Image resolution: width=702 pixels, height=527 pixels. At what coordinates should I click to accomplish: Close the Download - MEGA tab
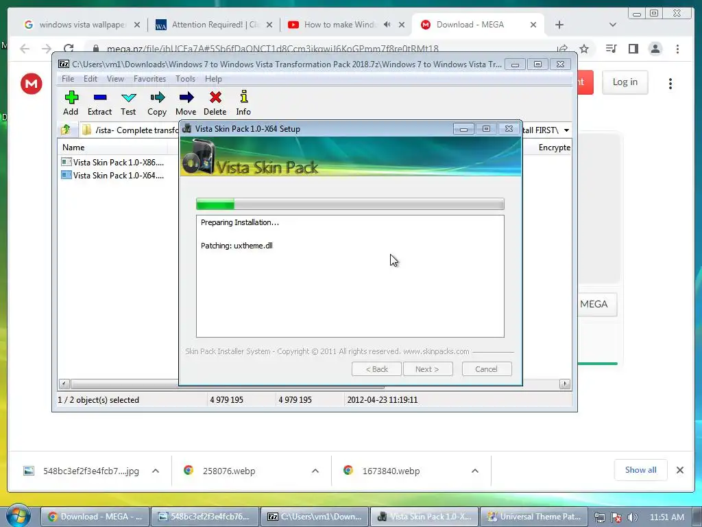pos(533,25)
